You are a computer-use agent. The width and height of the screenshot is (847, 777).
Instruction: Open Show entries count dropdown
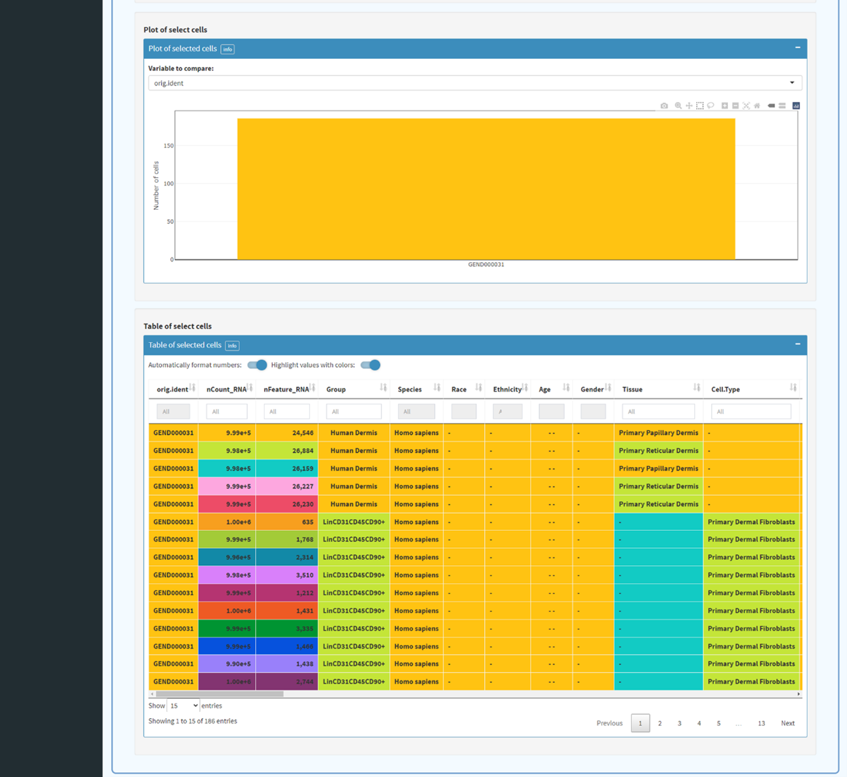pos(183,706)
